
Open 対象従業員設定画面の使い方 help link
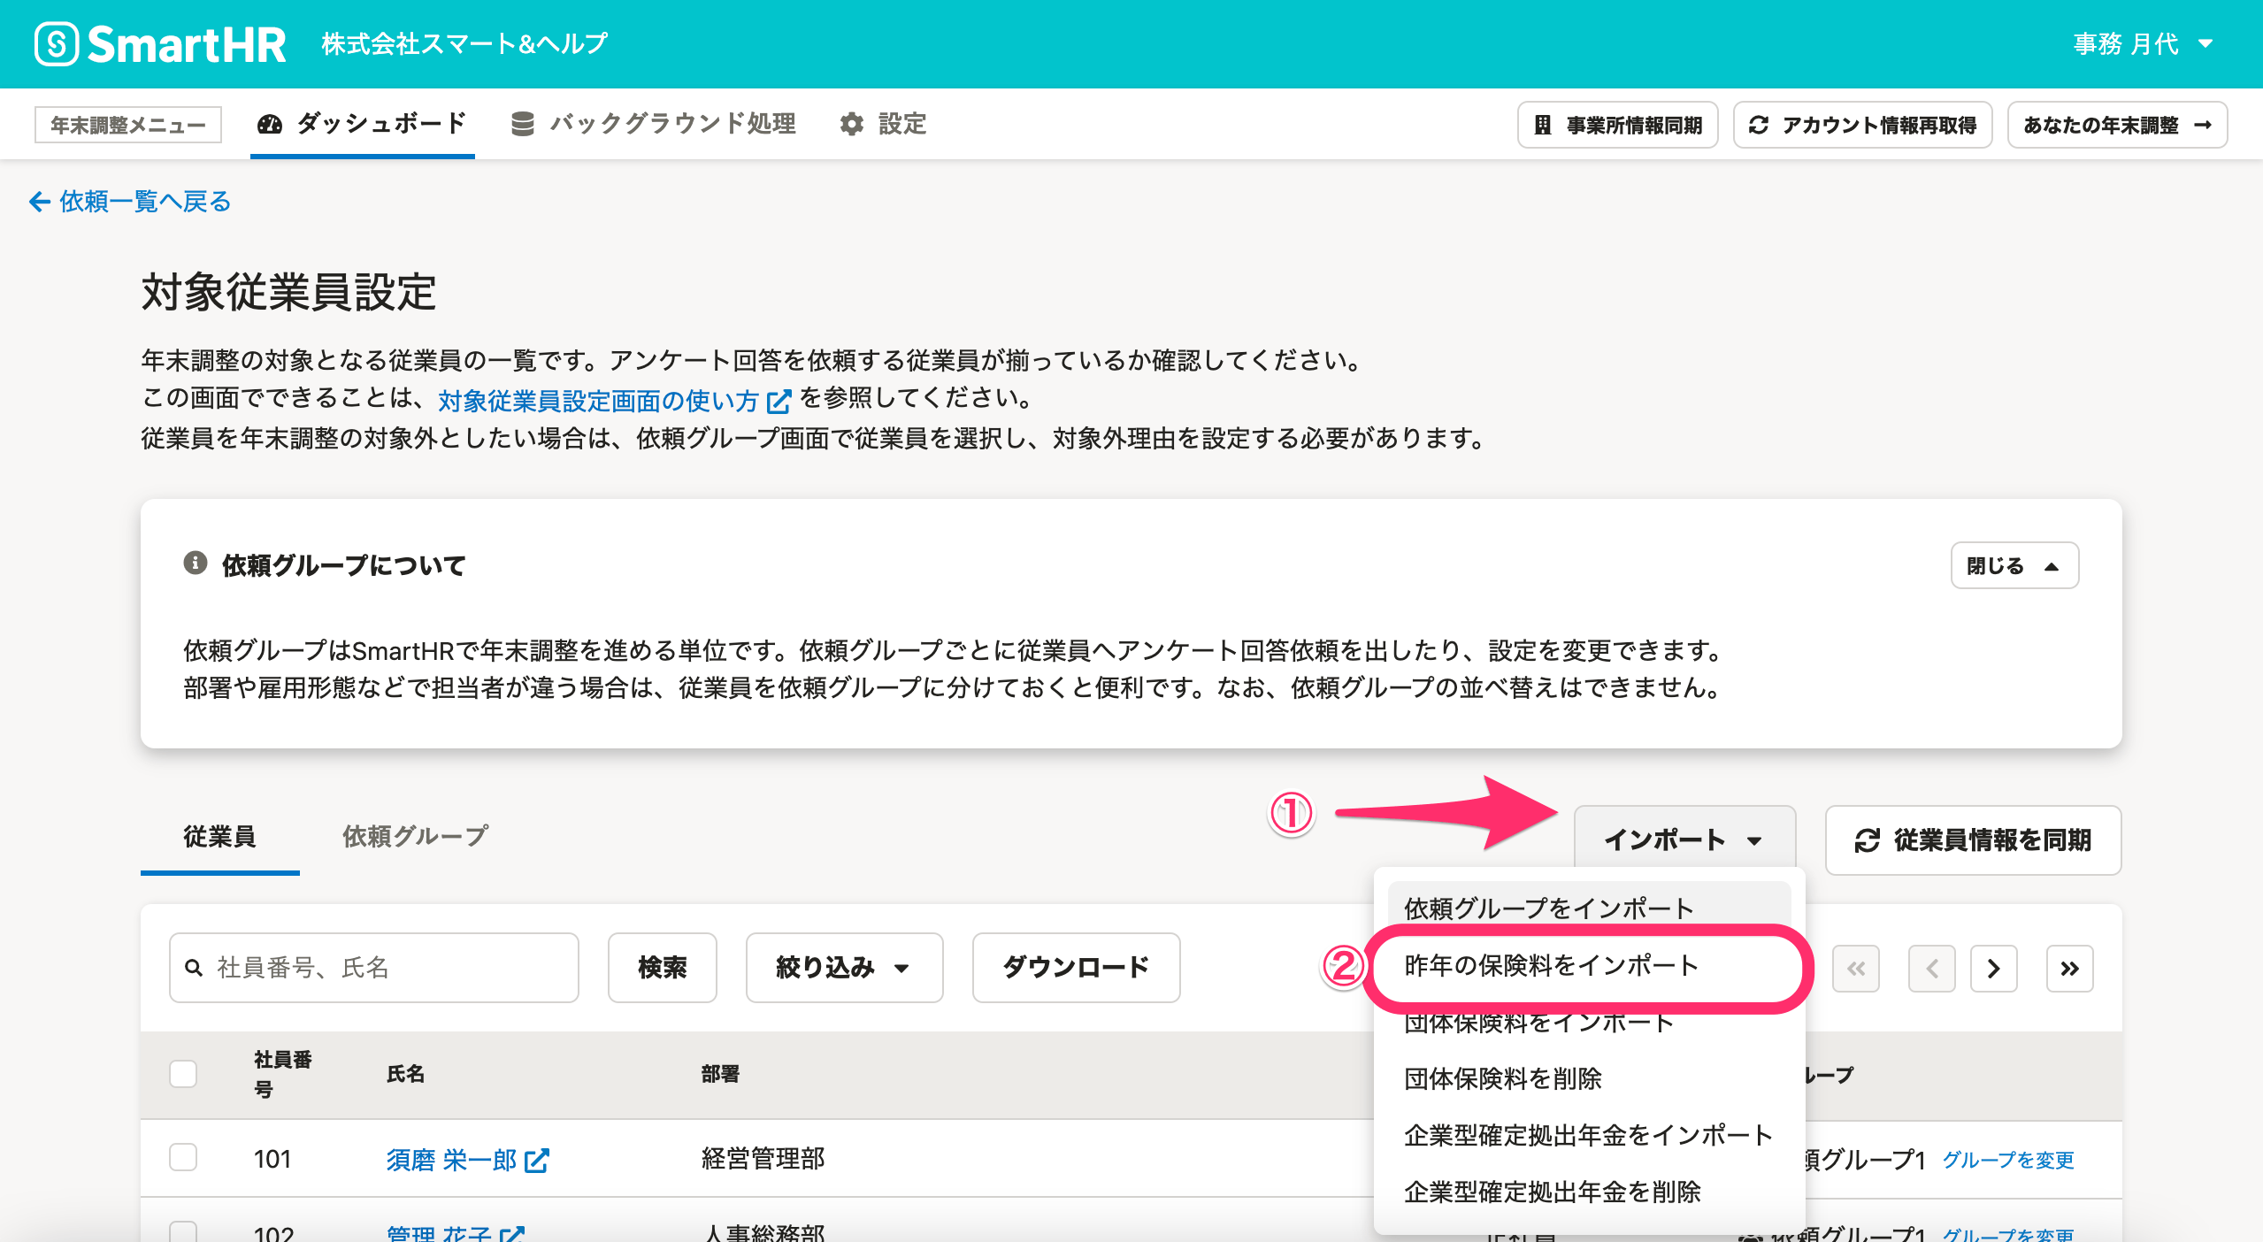(614, 401)
